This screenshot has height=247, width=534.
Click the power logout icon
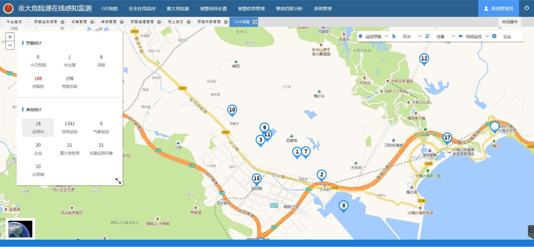click(527, 8)
